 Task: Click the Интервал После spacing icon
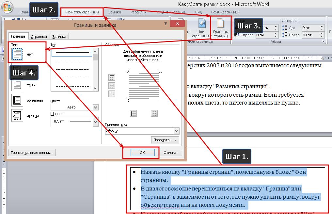click(285, 35)
